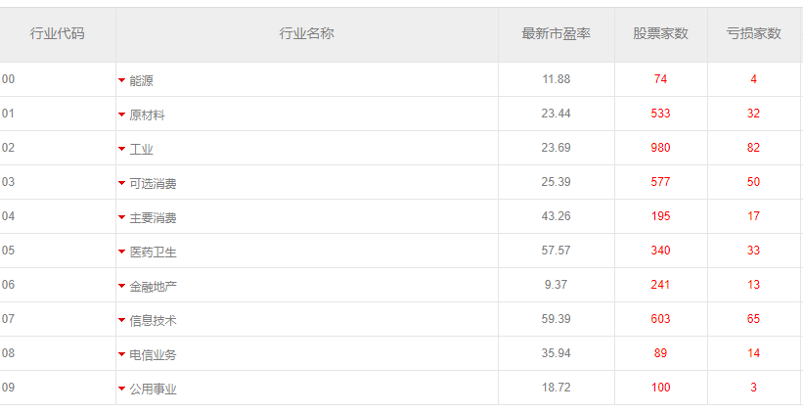The height and width of the screenshot is (413, 803).
Task: Click the 最新市盈率 column header
Action: click(x=556, y=34)
